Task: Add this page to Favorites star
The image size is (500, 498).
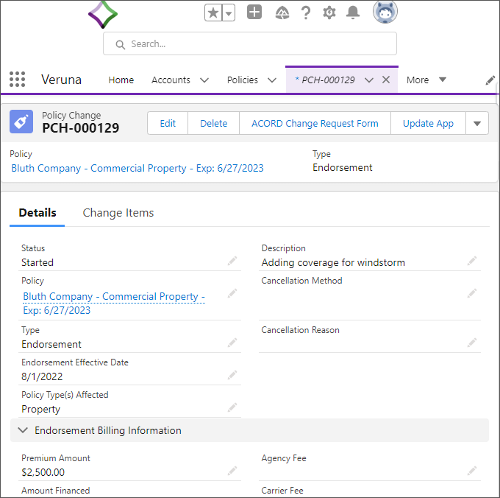Action: click(213, 13)
